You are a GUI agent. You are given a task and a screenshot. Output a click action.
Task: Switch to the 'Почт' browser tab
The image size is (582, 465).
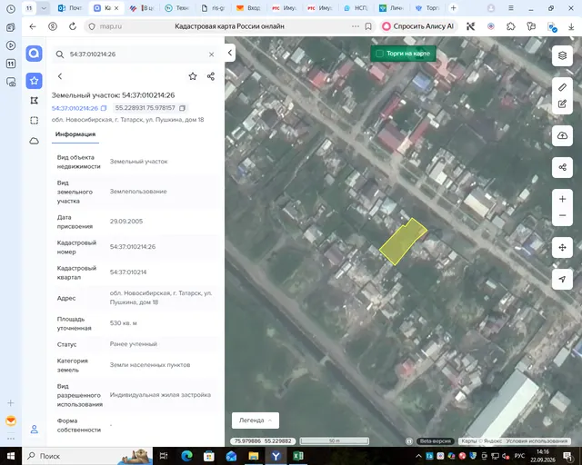(70, 8)
